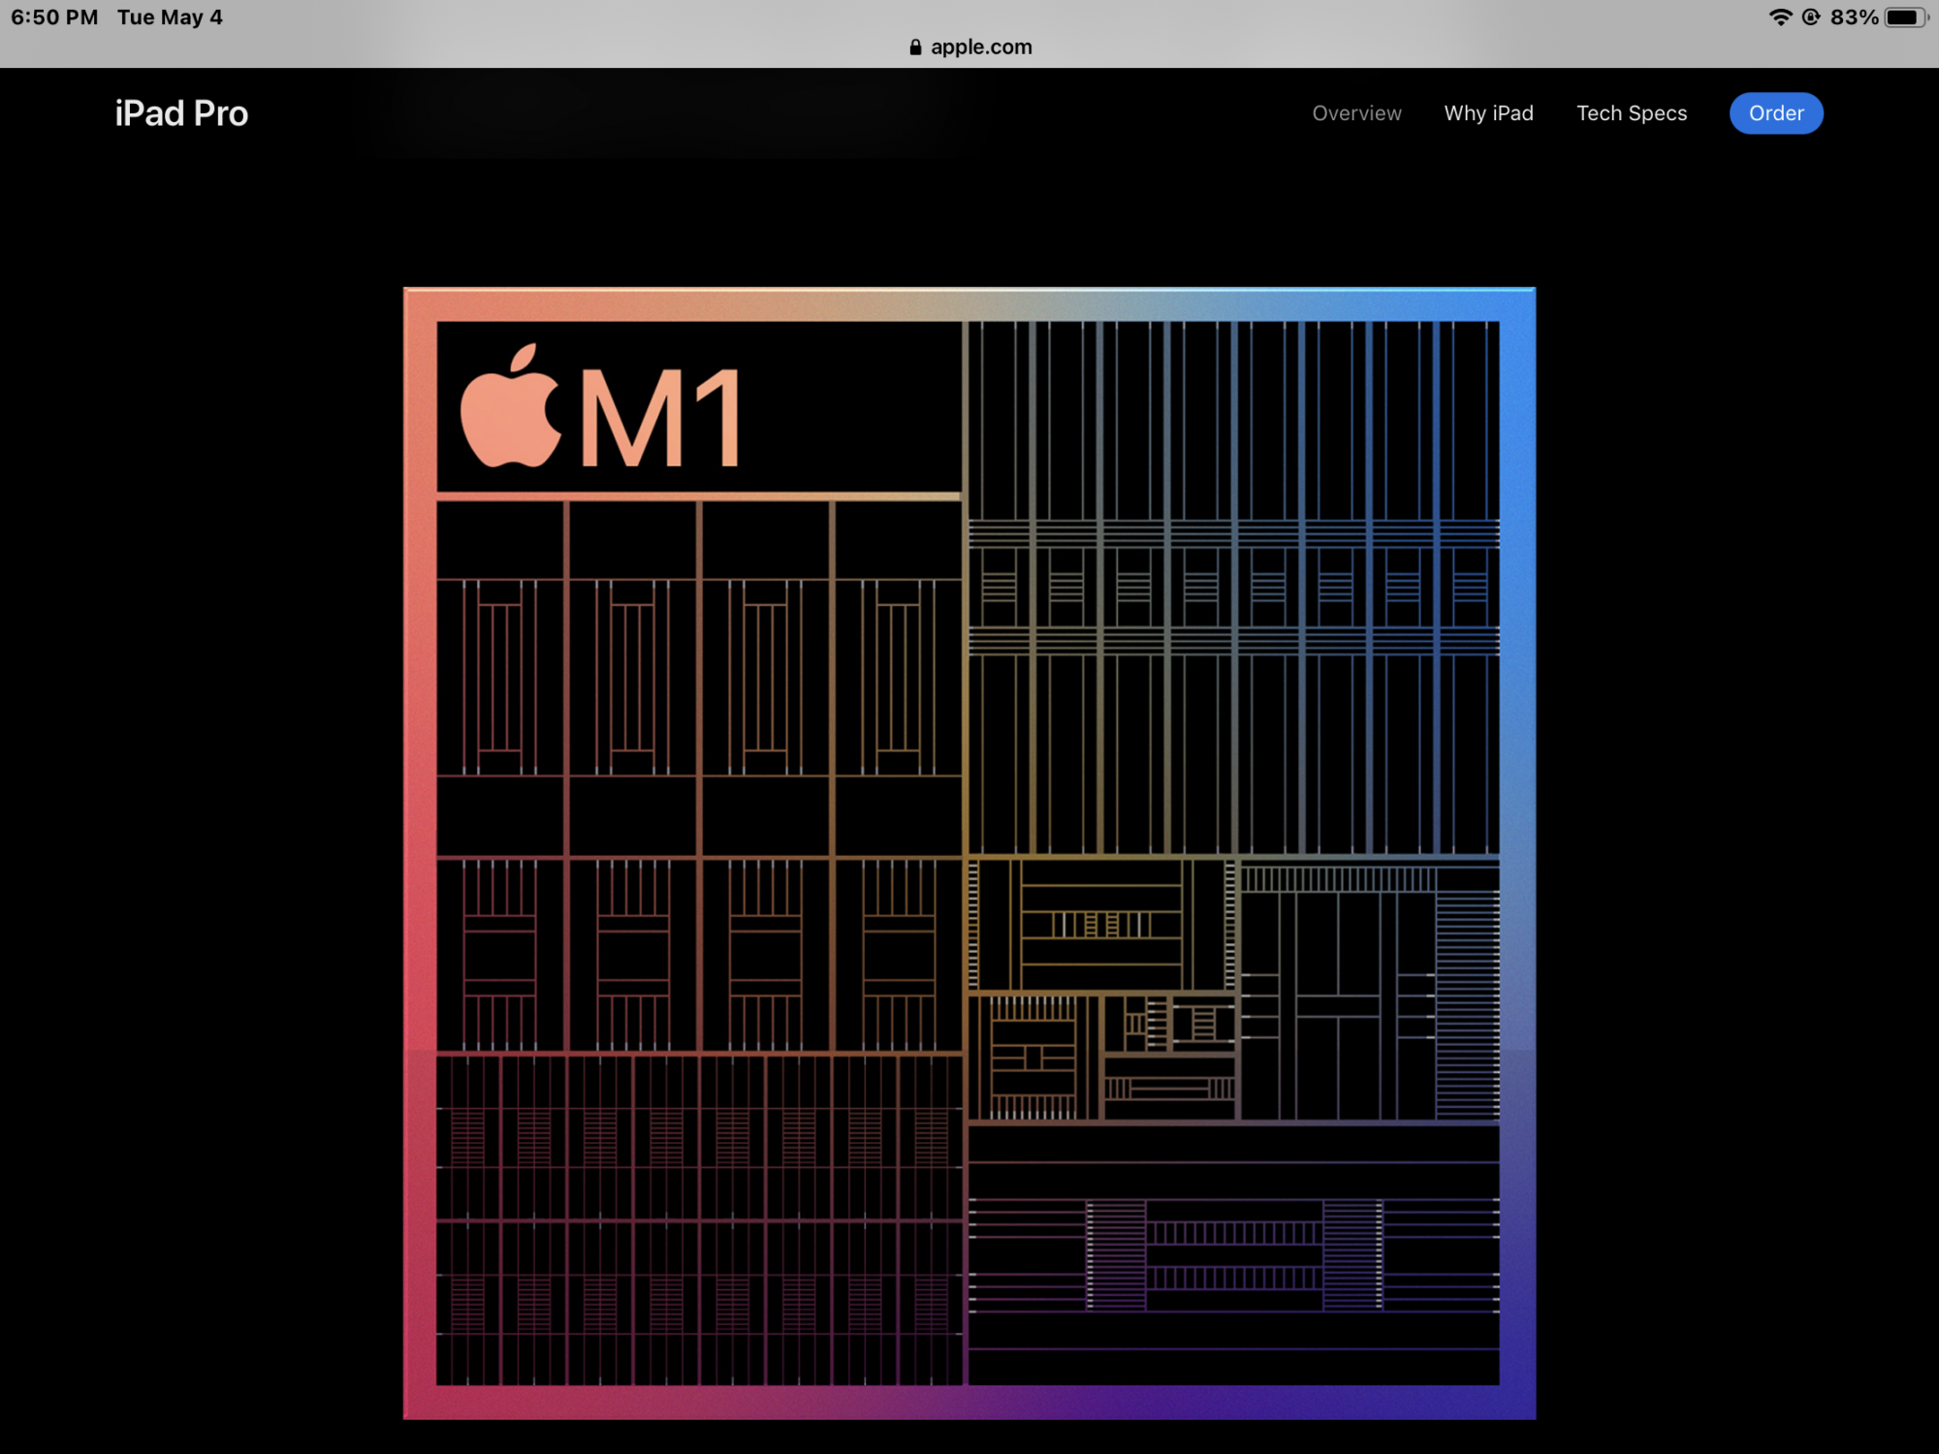Tap the orientation lock status icon
This screenshot has width=1939, height=1454.
pos(1810,17)
